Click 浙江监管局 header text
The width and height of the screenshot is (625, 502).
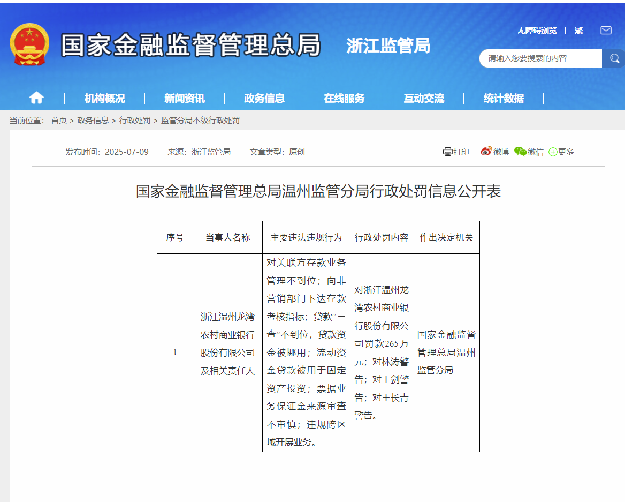point(388,46)
